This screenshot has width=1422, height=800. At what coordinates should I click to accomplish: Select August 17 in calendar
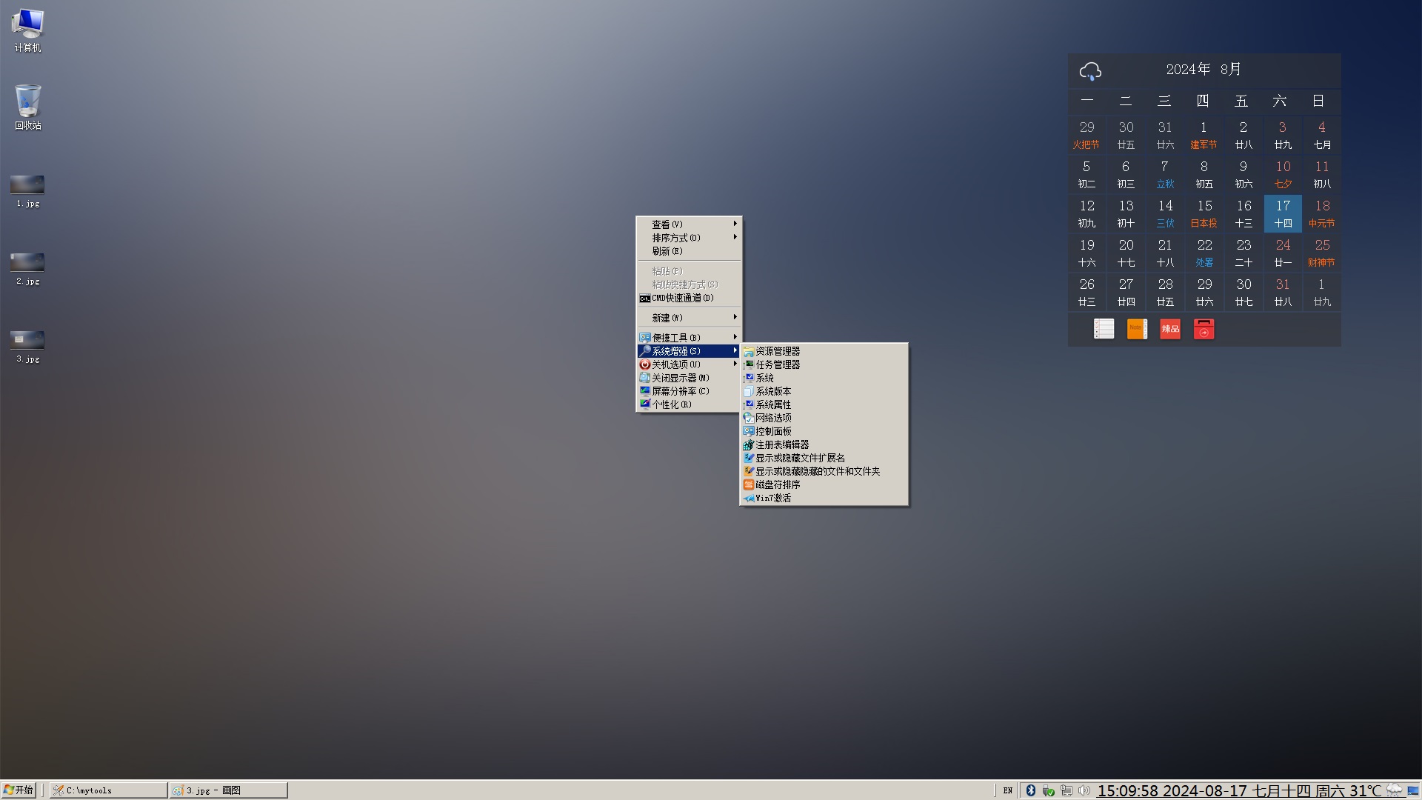1283,213
